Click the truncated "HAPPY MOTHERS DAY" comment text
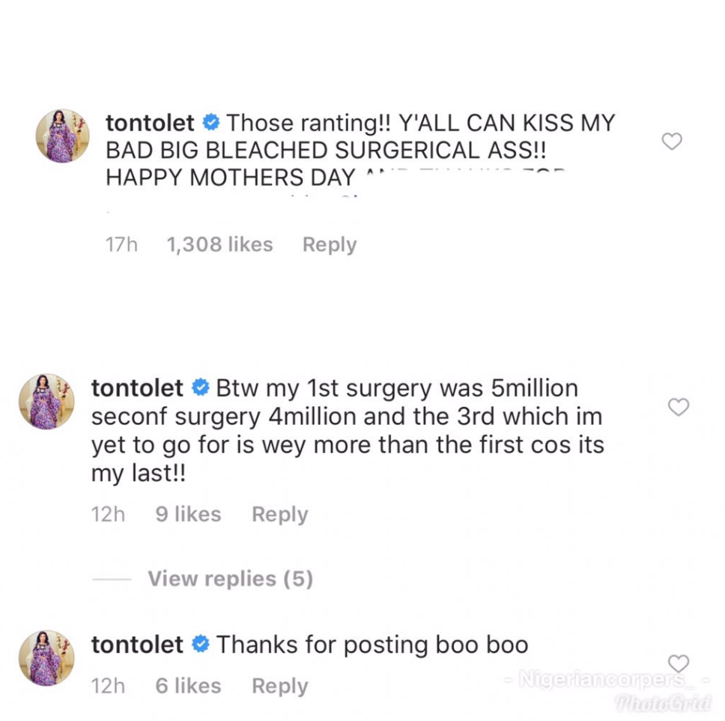725x721 pixels. [x=230, y=178]
